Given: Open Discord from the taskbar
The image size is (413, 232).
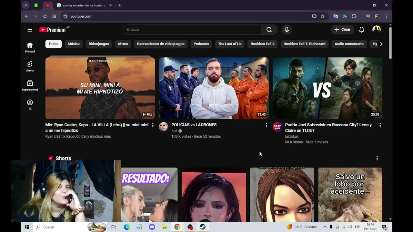Looking at the screenshot, I should coord(152,227).
